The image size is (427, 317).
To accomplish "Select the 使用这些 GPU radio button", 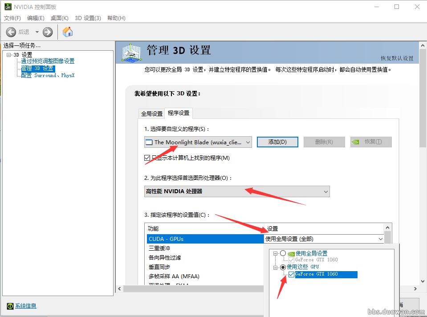I will [x=283, y=267].
